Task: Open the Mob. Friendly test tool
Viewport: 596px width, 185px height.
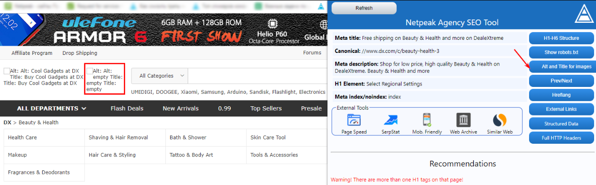Action: click(426, 123)
